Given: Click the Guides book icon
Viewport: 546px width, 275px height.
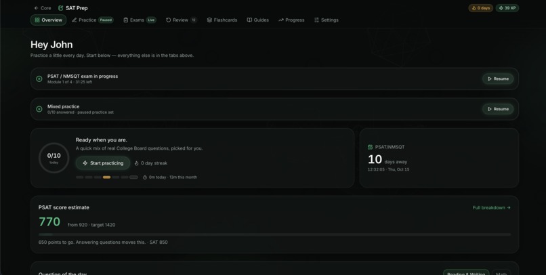Looking at the screenshot, I should [x=249, y=20].
